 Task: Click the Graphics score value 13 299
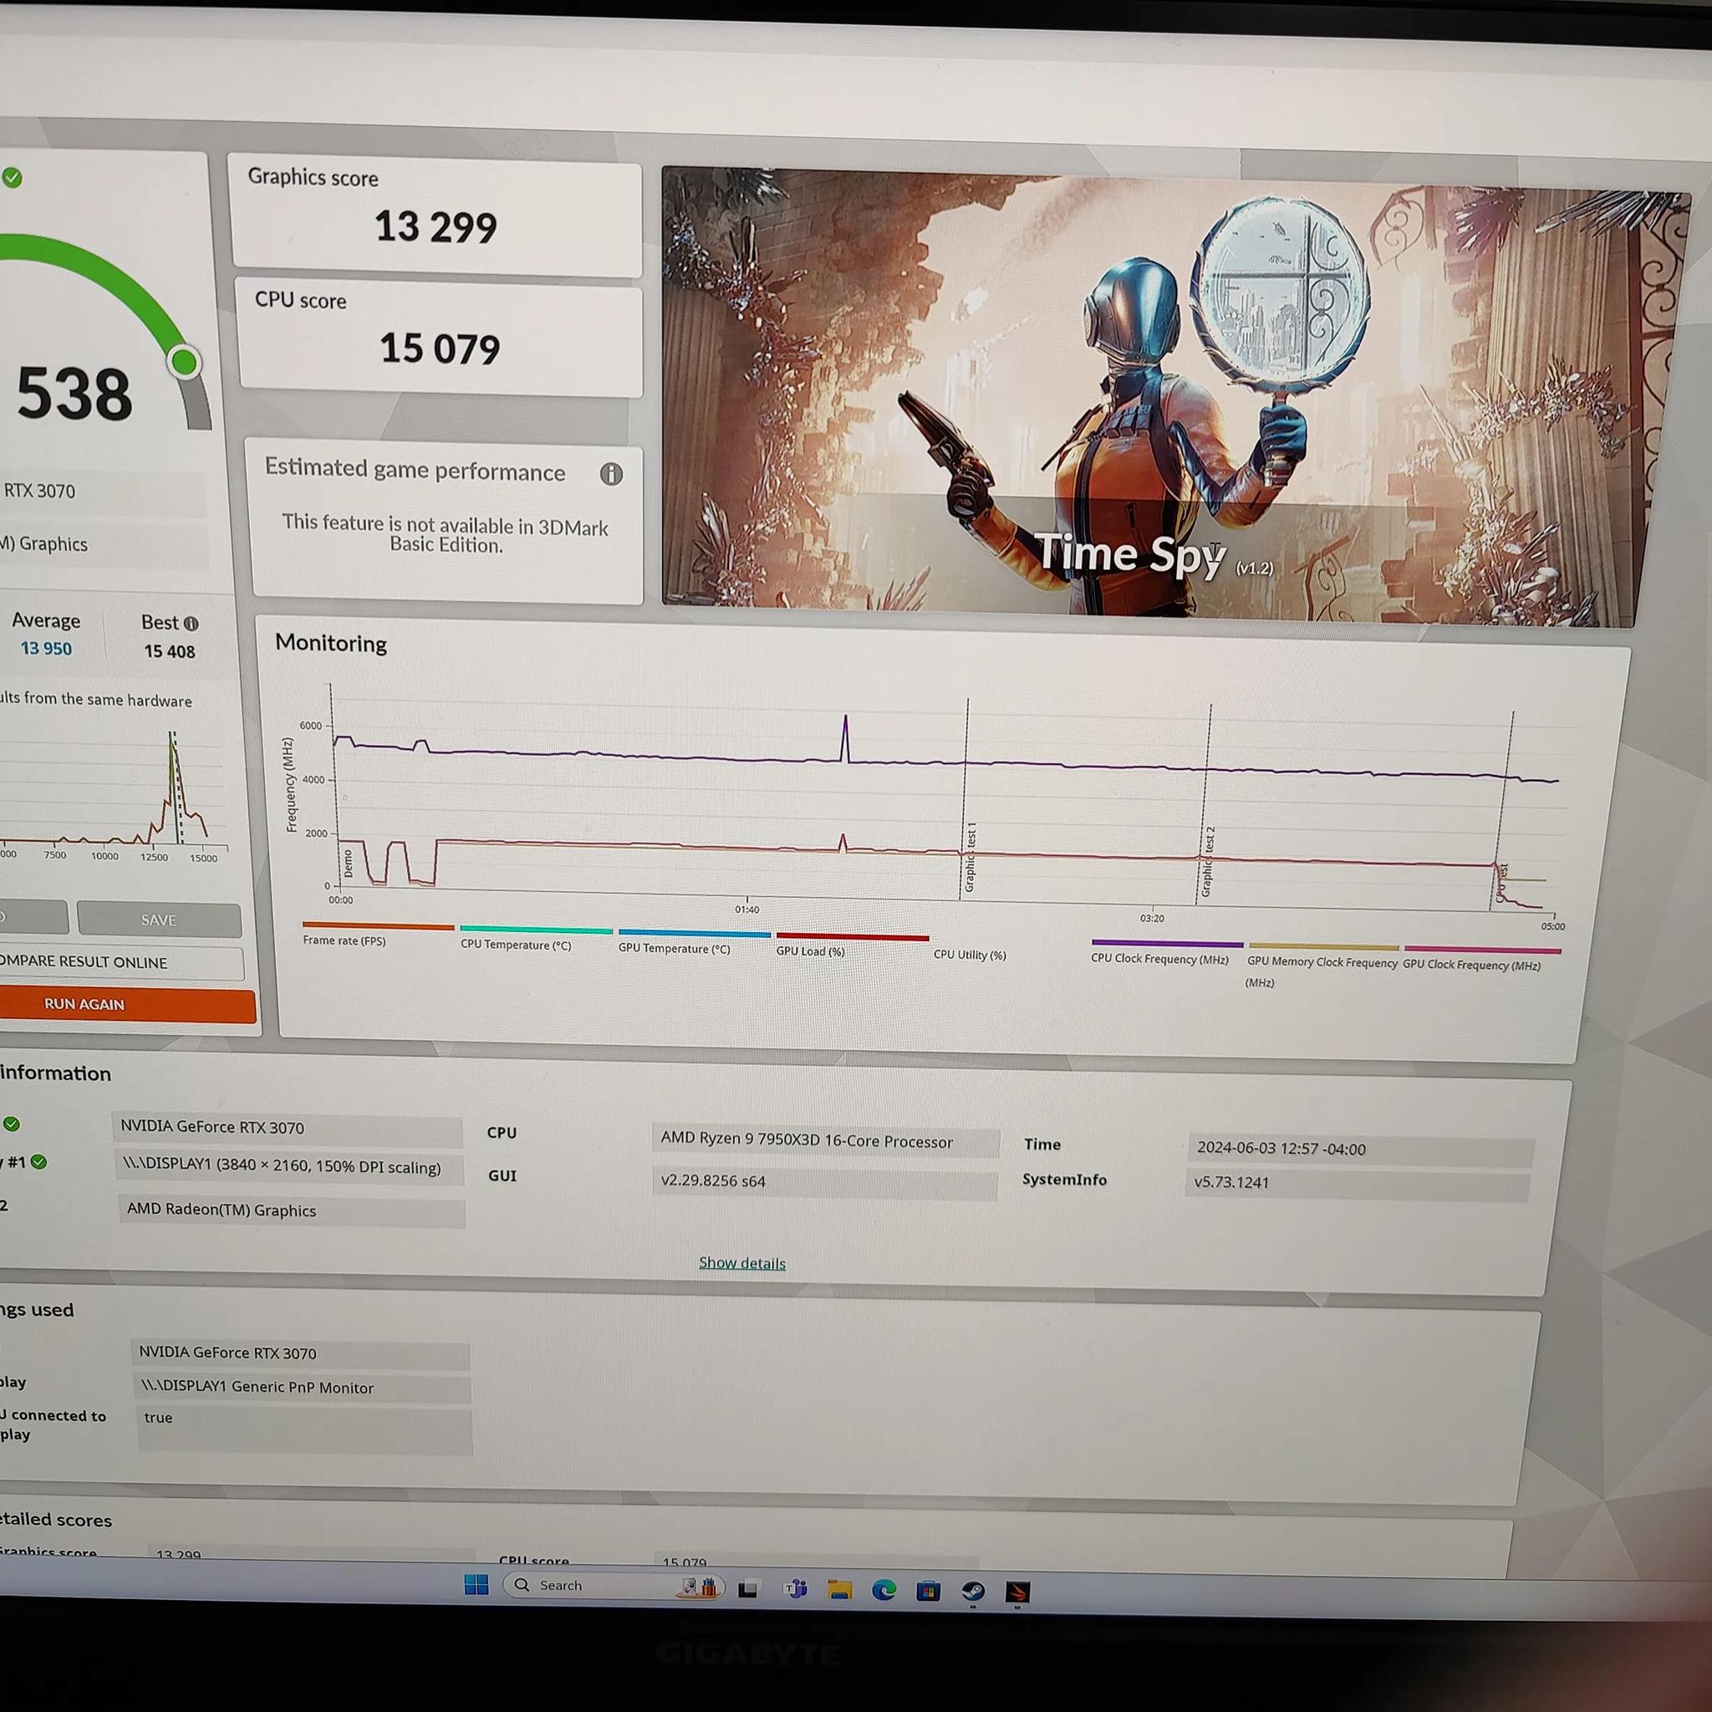point(435,227)
